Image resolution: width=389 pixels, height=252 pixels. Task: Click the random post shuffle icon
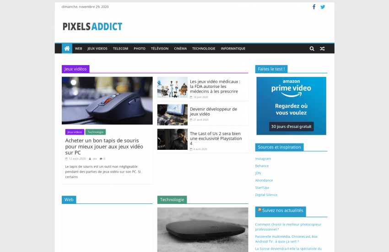(322, 49)
